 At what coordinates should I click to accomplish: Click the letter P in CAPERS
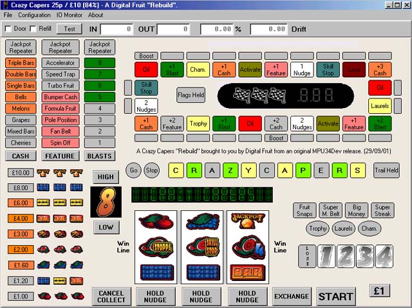point(303,170)
